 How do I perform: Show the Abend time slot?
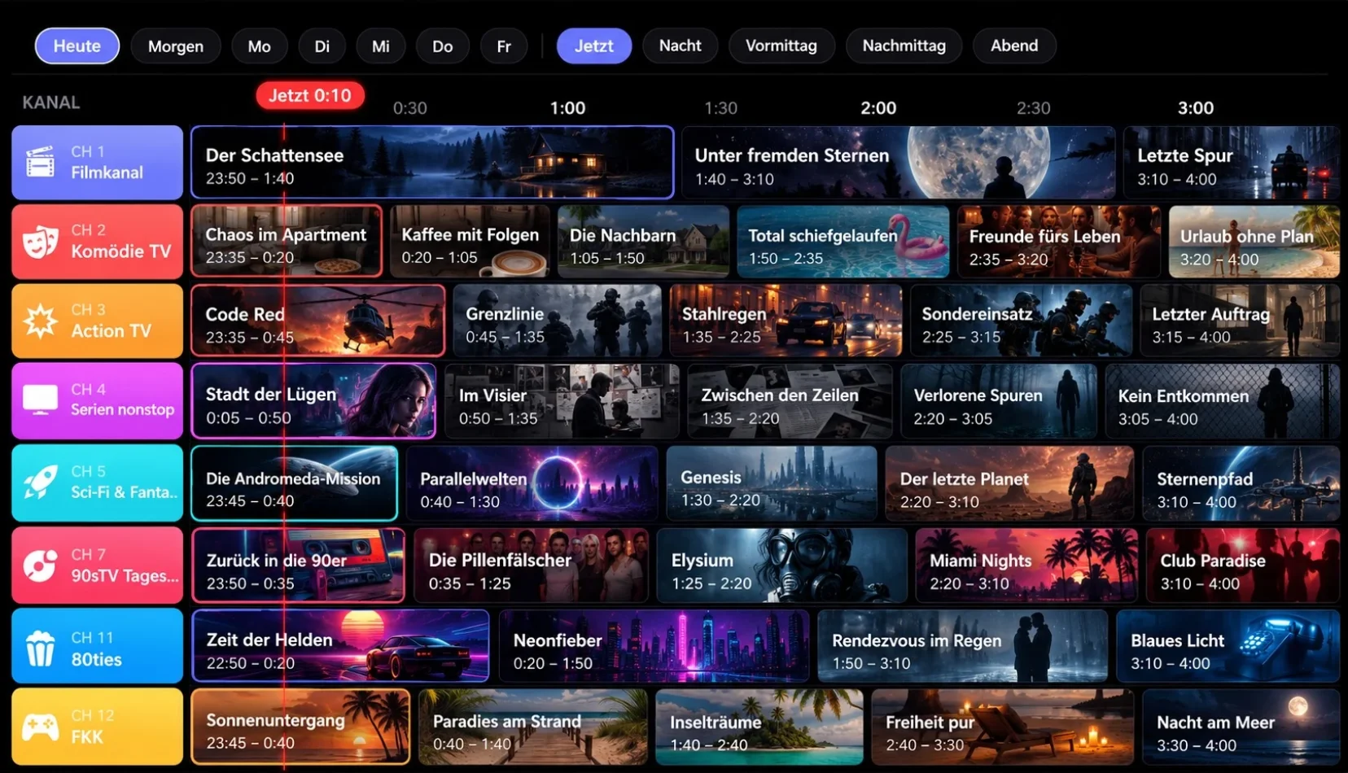(1014, 46)
